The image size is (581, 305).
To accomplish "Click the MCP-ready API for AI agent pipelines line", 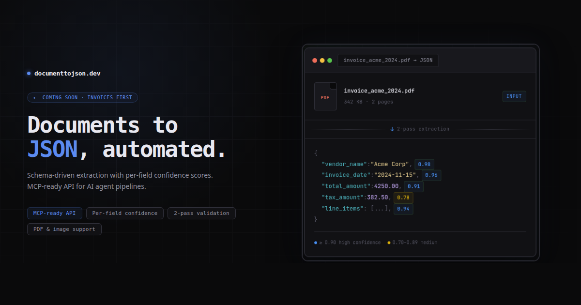I will (x=87, y=186).
